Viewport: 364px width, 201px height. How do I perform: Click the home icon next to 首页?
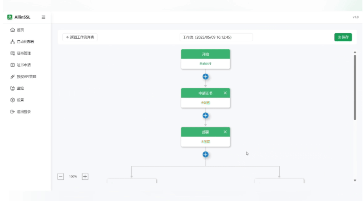(x=12, y=30)
